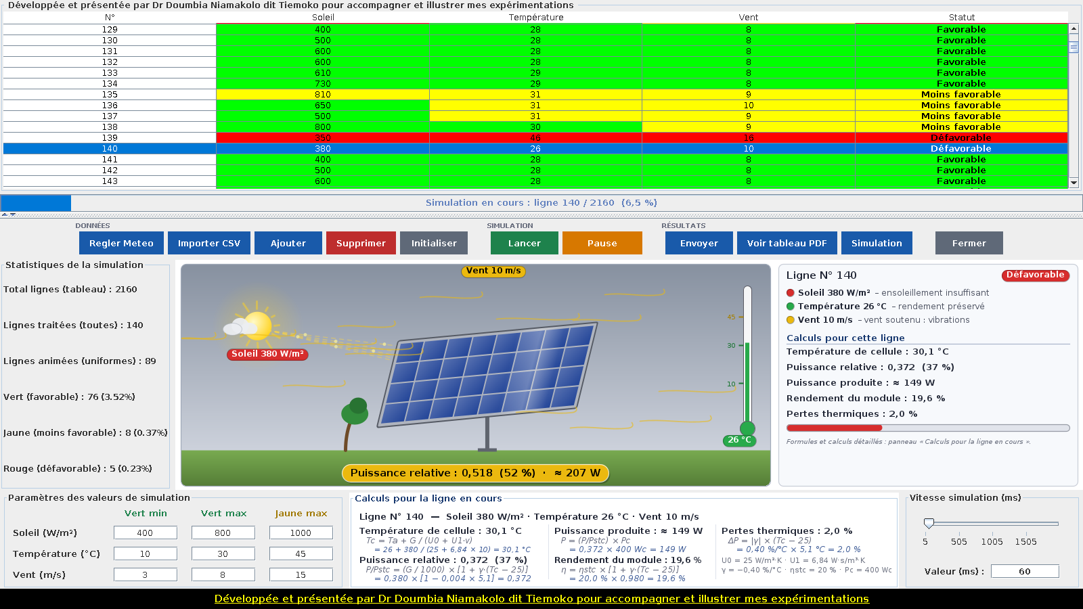Click the Vent 10 m/s label

point(493,271)
